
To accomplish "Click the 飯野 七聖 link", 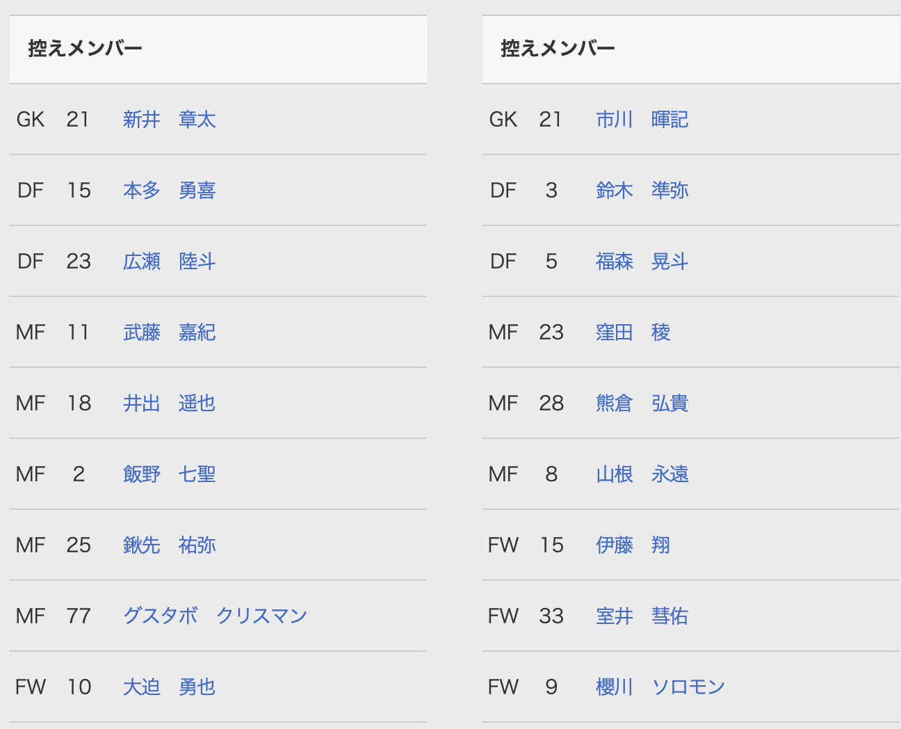I will click(x=169, y=474).
